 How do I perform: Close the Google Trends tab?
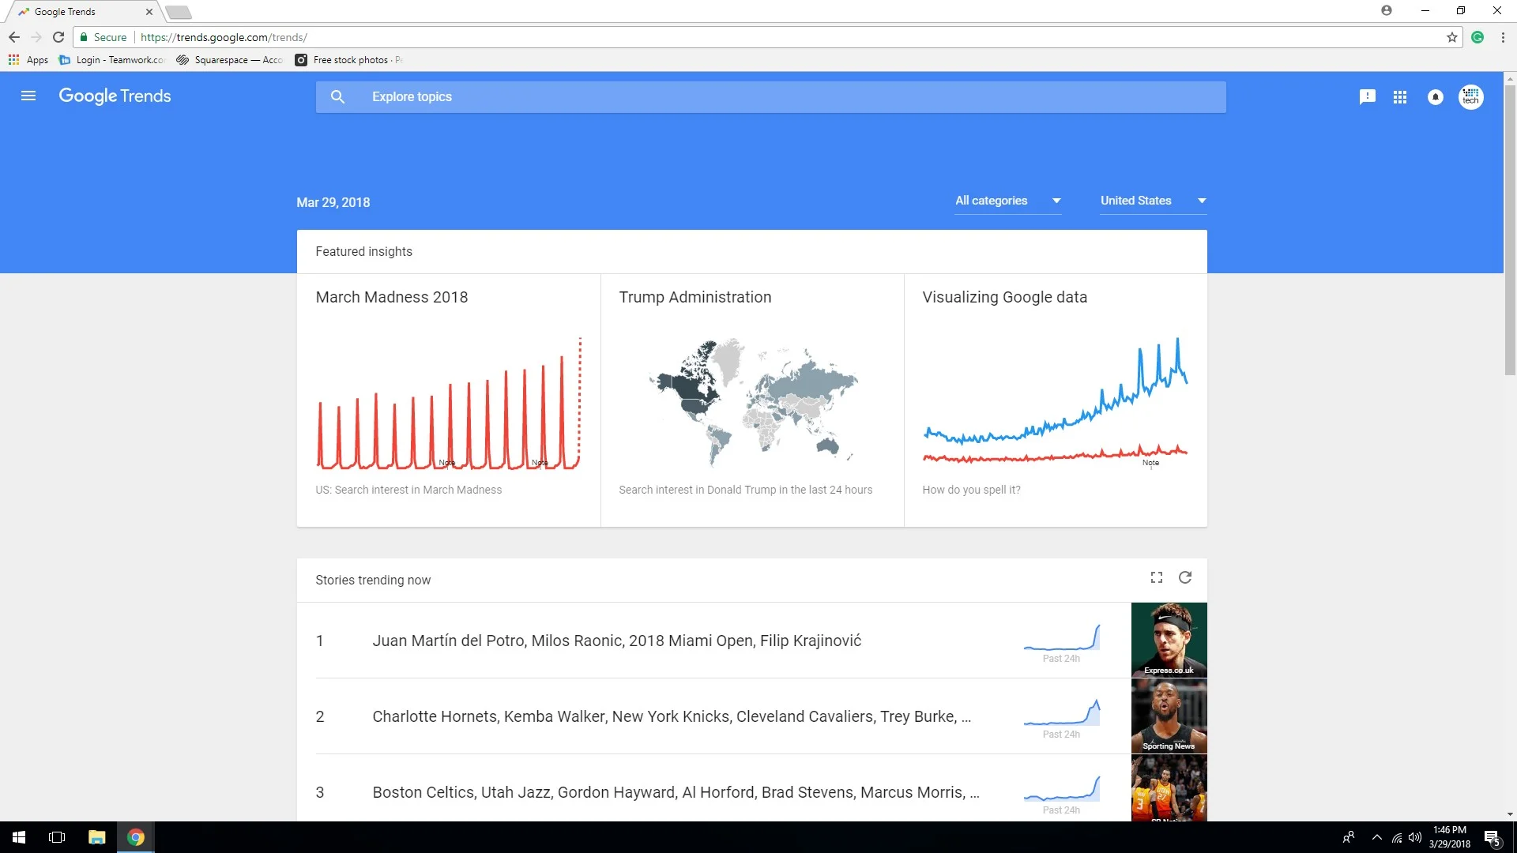149,12
